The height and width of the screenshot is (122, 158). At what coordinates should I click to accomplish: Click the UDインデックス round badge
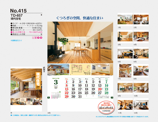click(106, 107)
